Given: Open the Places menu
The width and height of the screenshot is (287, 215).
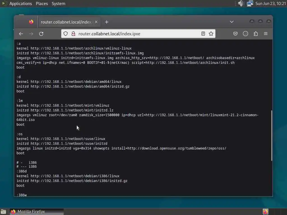Looking at the screenshot, I should pos(42,4).
